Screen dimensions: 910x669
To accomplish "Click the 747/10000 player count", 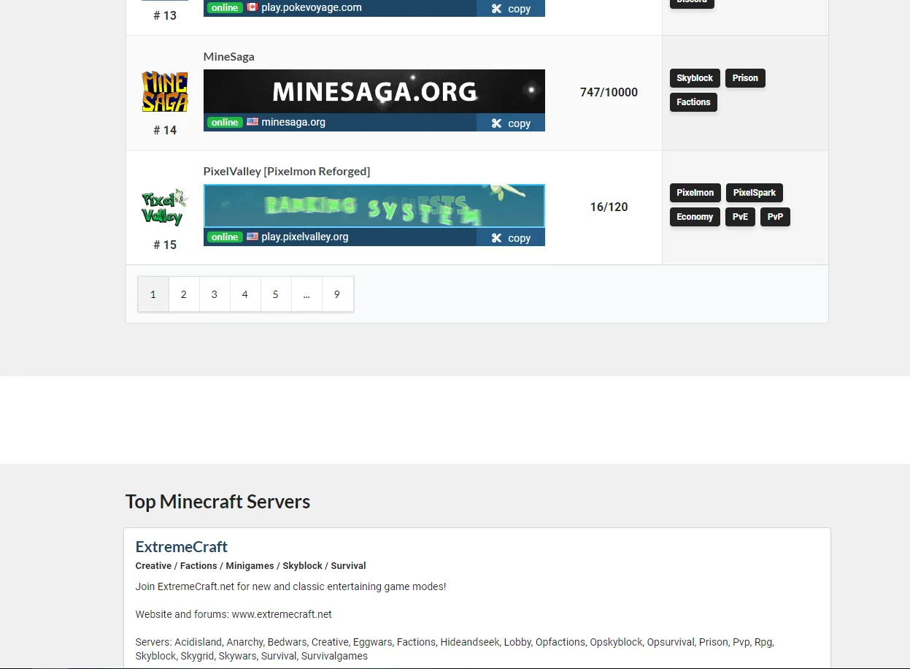I will (609, 92).
